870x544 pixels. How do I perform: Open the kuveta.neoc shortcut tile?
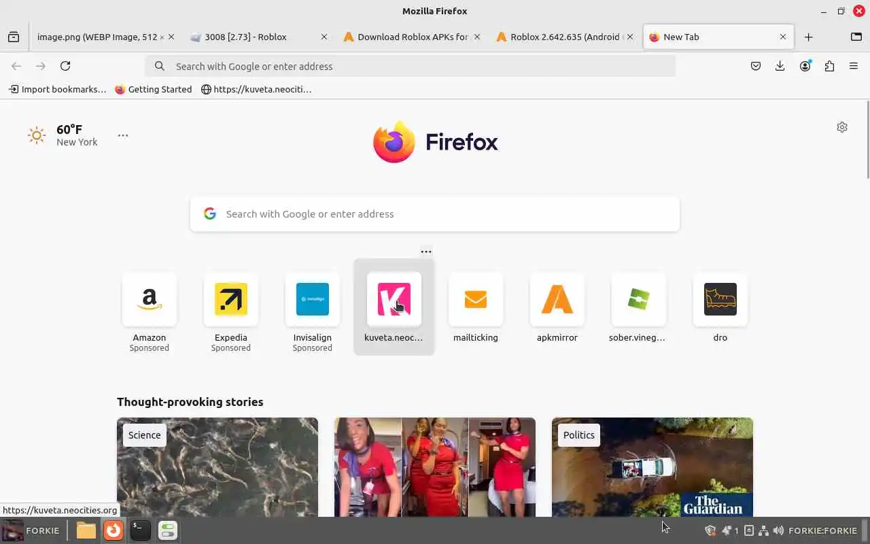(x=394, y=307)
